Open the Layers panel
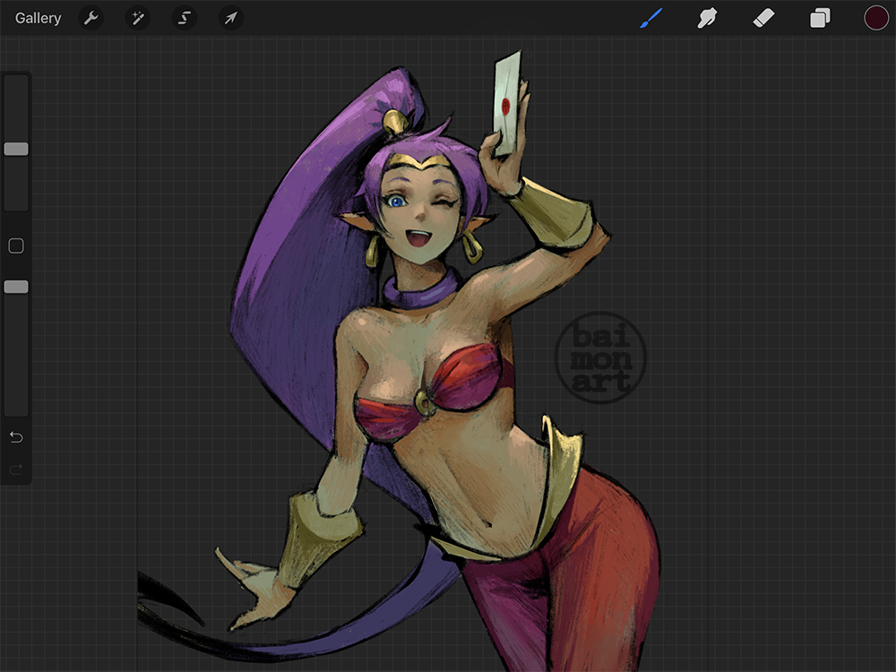Screen dimensions: 896x672 pos(820,18)
